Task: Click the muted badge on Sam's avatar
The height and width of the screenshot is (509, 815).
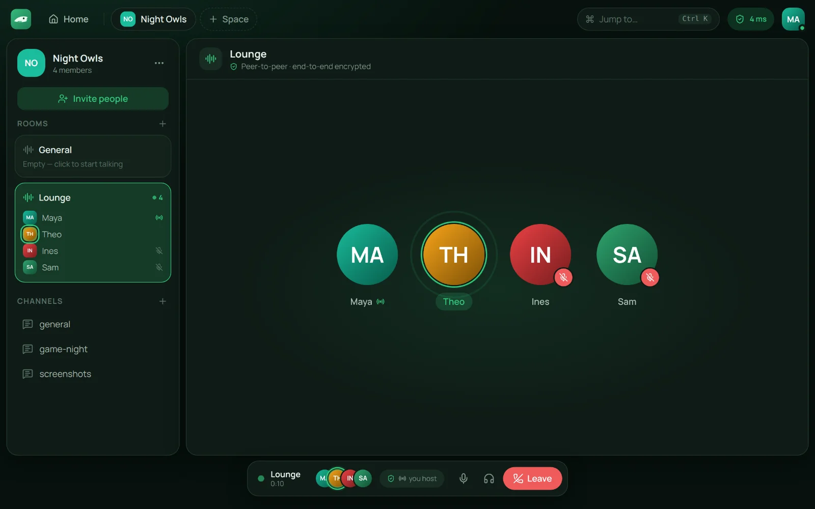Action: pyautogui.click(x=650, y=277)
